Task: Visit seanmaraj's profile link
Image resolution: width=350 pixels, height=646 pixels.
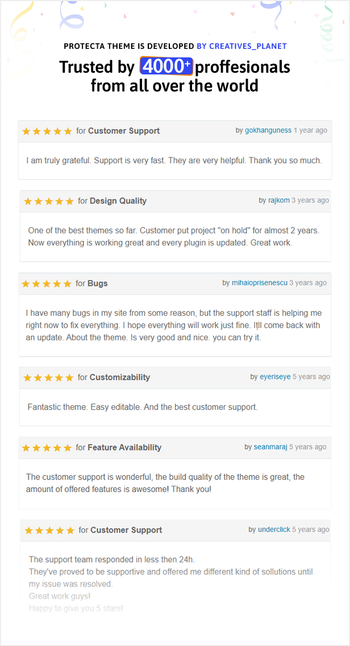Action: 270,447
